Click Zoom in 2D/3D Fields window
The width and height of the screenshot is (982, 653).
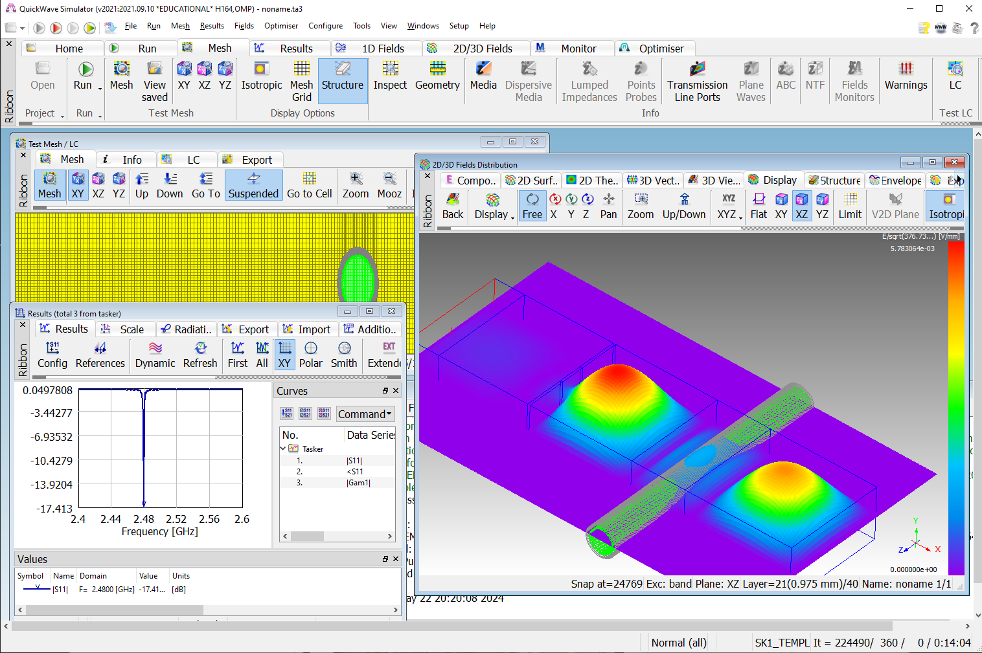tap(641, 206)
